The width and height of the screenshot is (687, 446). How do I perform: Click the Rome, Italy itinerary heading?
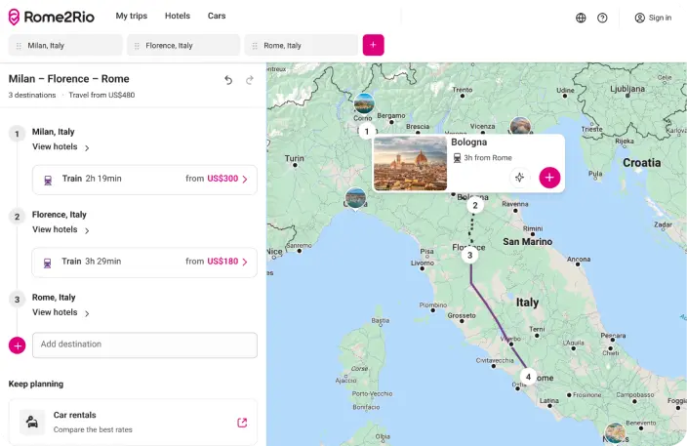54,297
